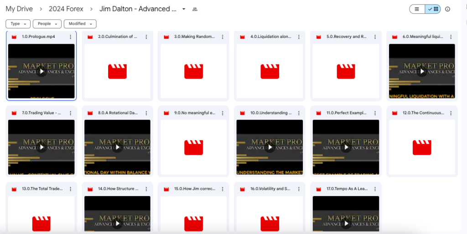Select file name 10.0.Understanding
This screenshot has width=467, height=234.
pos(271,113)
